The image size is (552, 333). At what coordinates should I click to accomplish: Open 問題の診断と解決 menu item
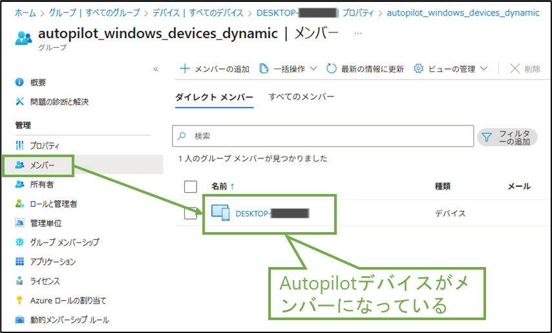[59, 102]
